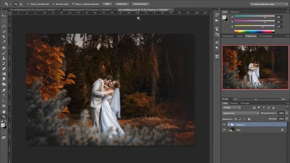Open the layer filter kind dropdown
This screenshot has height=163, width=290.
[x=232, y=108]
